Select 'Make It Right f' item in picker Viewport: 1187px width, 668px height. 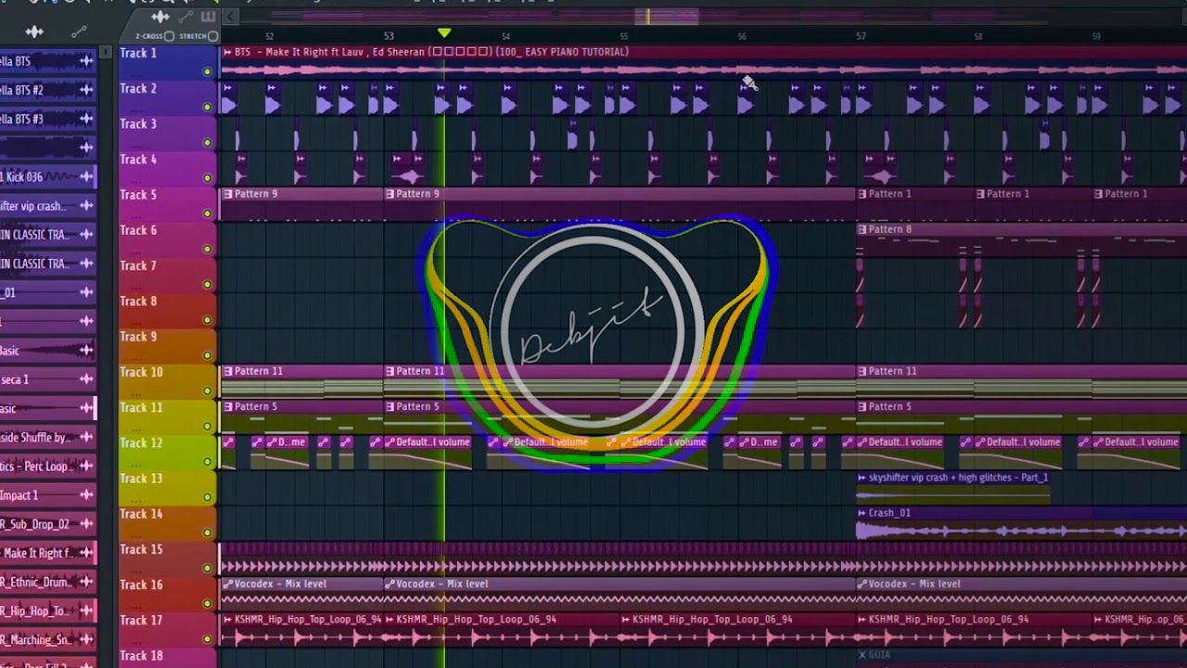pos(48,553)
